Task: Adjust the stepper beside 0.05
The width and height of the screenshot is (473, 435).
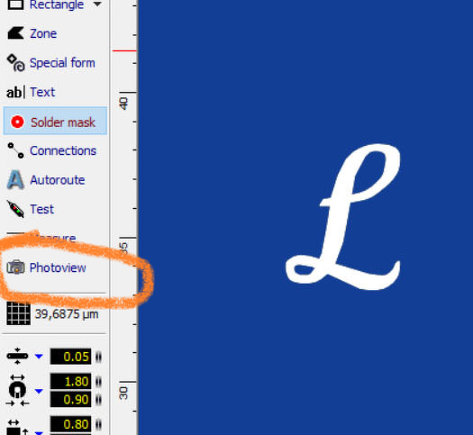Action: [x=98, y=357]
